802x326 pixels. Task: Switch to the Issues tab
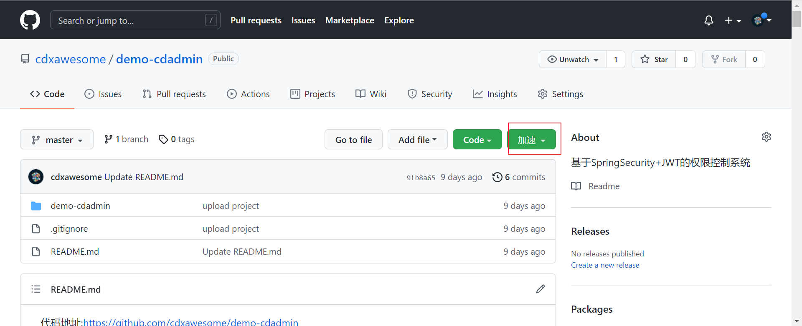tap(103, 94)
